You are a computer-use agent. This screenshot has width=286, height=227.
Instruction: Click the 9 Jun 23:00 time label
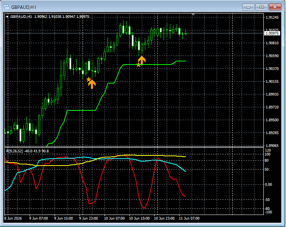pyautogui.click(x=88, y=218)
